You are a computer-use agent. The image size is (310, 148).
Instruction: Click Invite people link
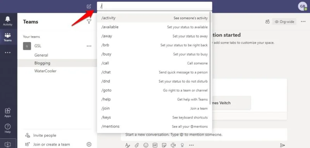click(x=45, y=135)
